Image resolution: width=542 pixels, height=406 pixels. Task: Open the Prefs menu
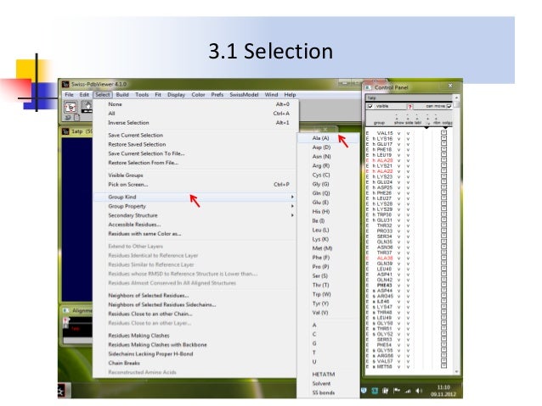pyautogui.click(x=217, y=95)
